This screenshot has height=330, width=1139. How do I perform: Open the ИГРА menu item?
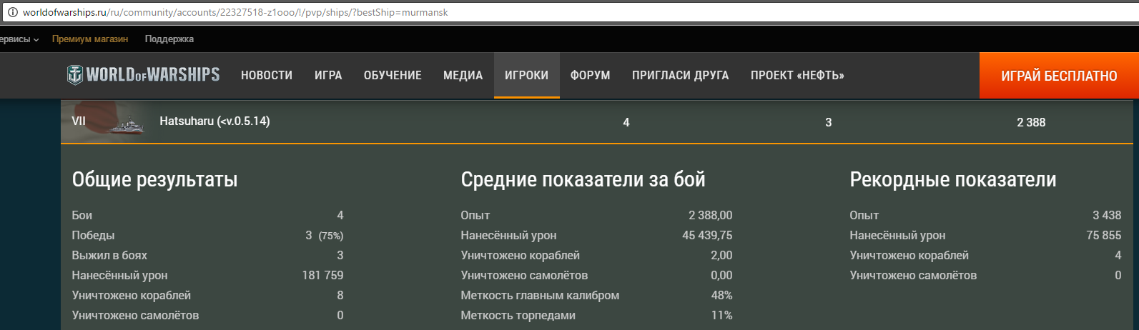328,75
